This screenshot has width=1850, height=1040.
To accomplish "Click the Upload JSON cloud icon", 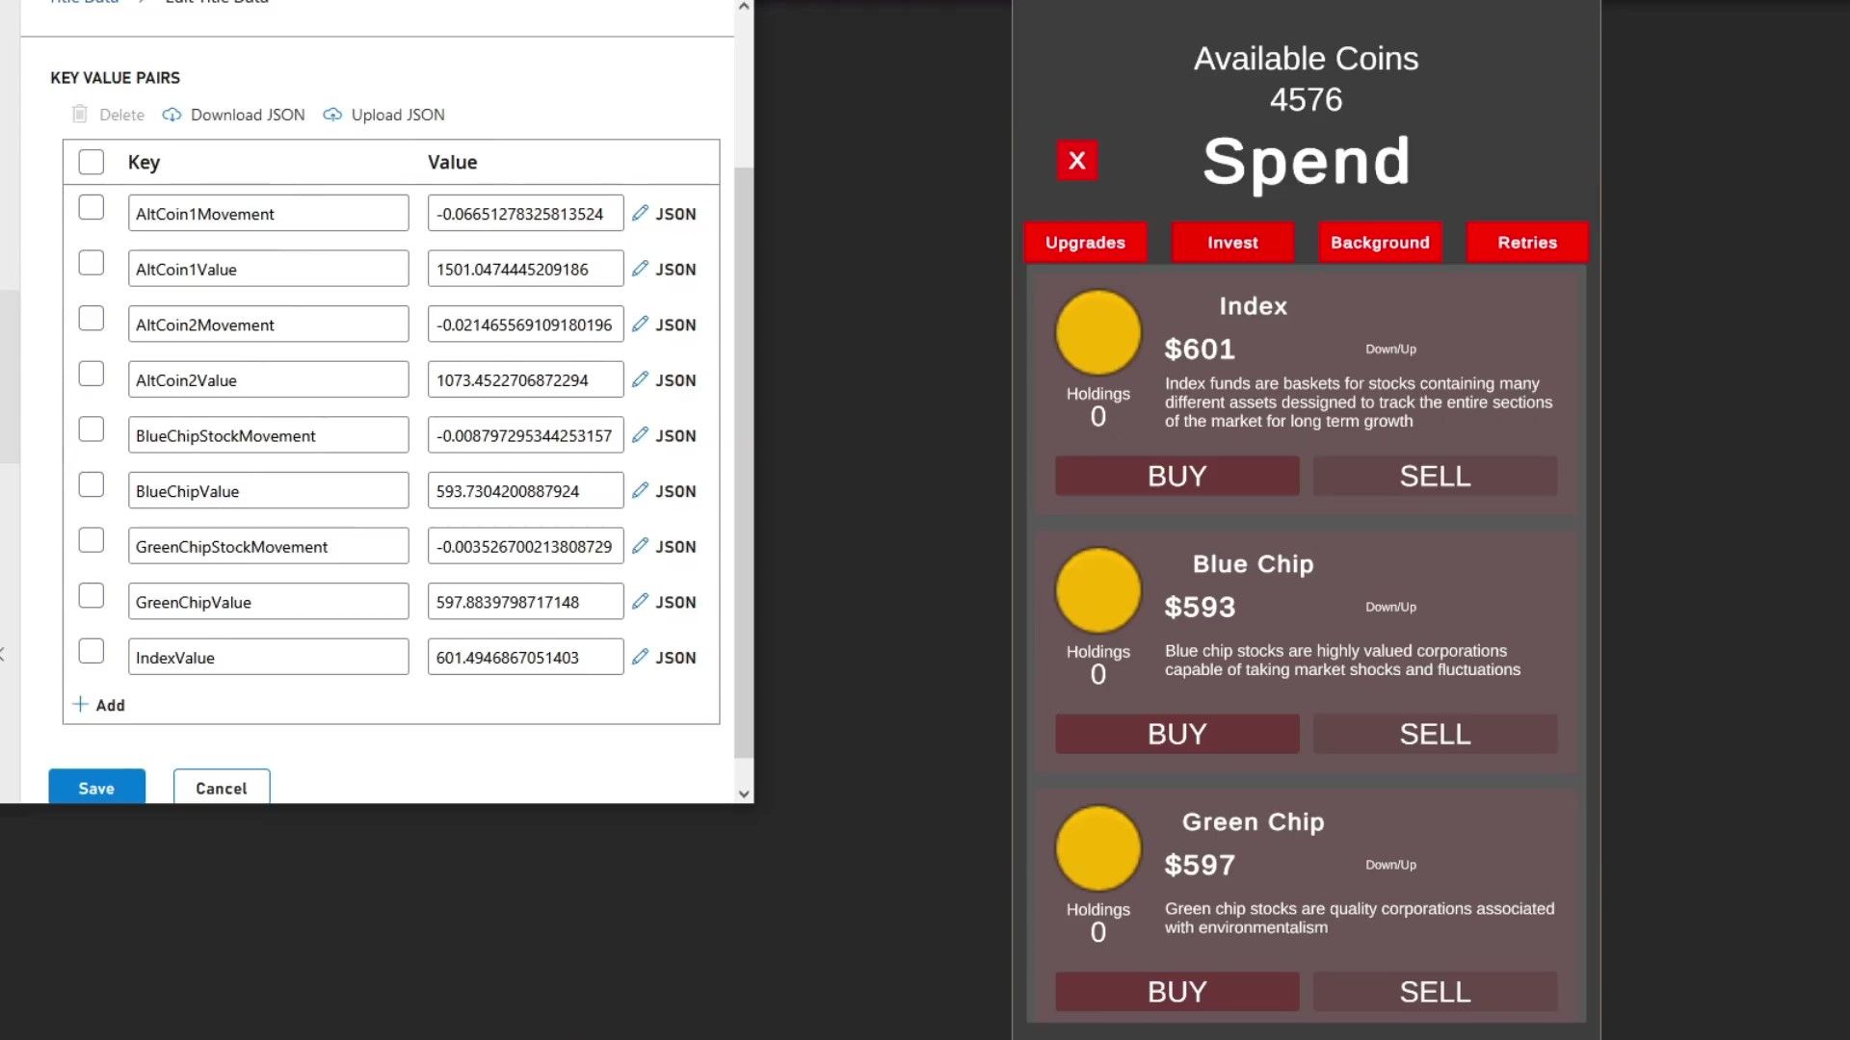I will pos(332,115).
